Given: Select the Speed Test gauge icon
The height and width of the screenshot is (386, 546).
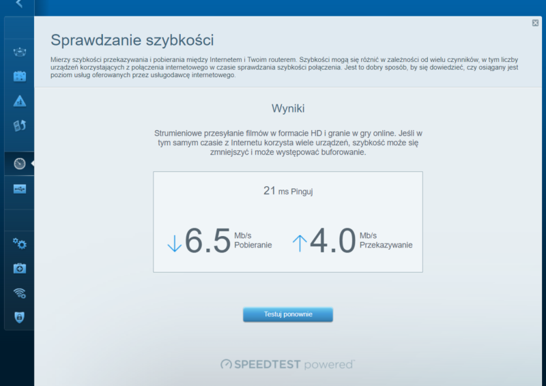Looking at the screenshot, I should pos(20,164).
